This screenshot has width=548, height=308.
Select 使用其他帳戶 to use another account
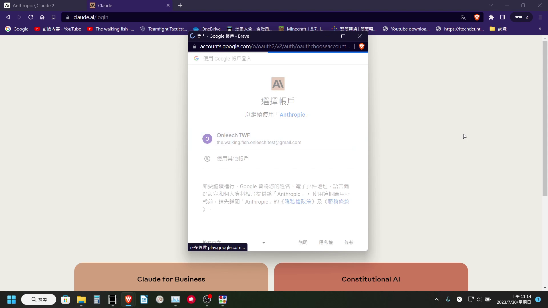pos(278,159)
